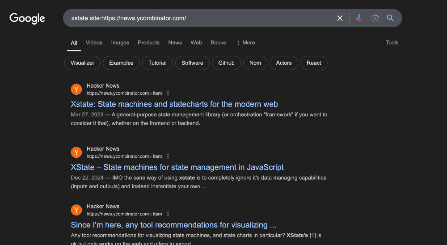Apply the Github filter chip

pos(226,63)
